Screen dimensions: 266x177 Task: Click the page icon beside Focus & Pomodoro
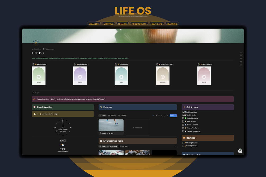tap(183, 131)
